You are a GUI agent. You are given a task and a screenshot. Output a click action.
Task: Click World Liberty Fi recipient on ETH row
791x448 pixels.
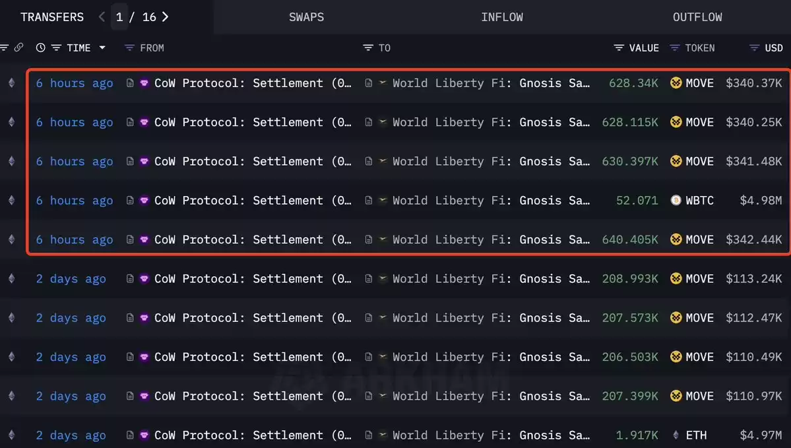click(491, 435)
